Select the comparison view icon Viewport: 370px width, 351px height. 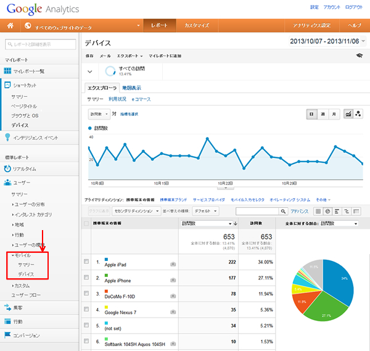pyautogui.click(x=347, y=211)
